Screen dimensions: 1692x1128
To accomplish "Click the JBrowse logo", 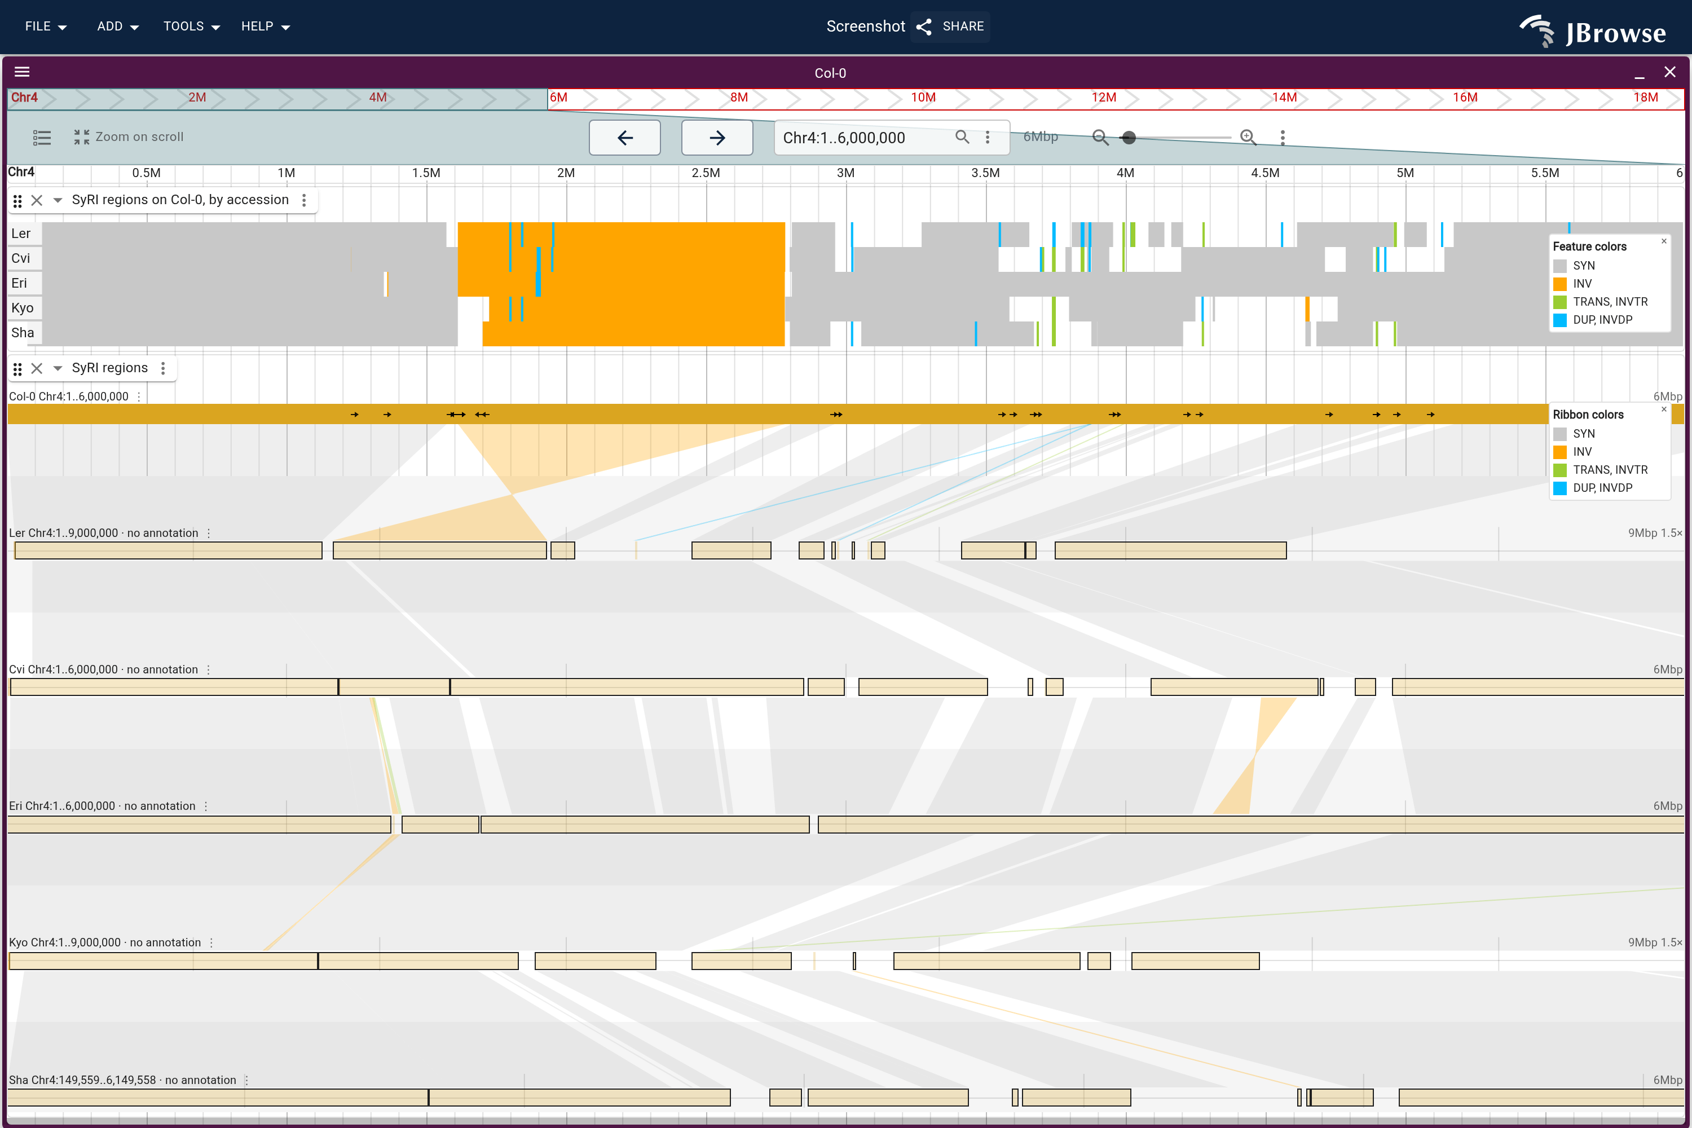I will coord(1592,31).
